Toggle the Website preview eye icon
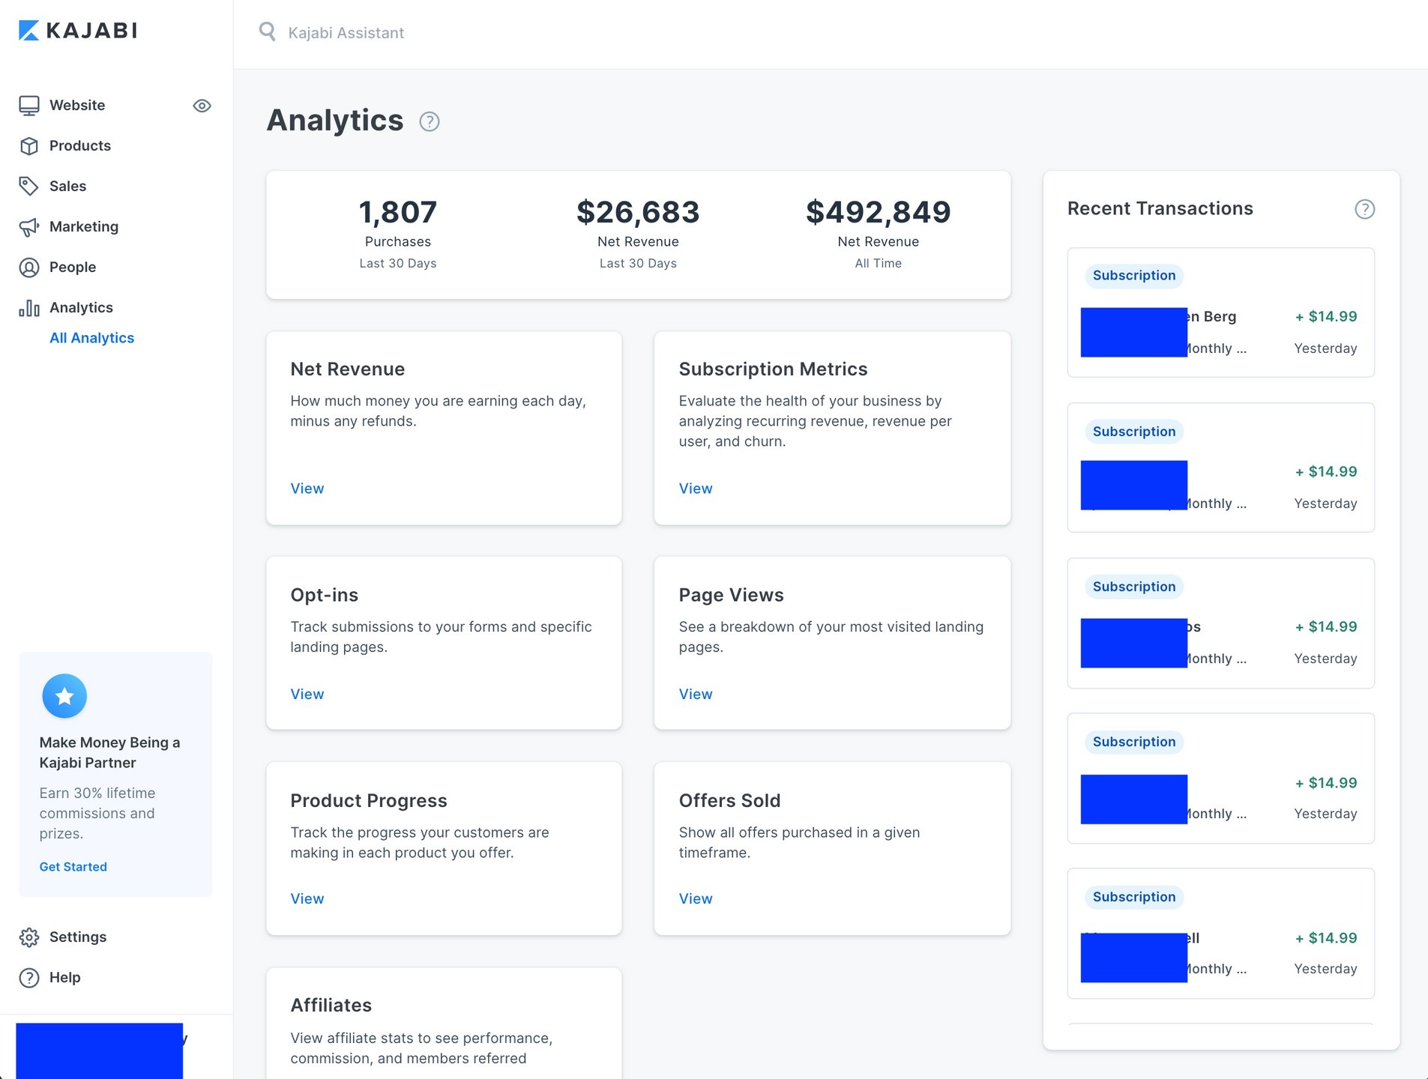The height and width of the screenshot is (1079, 1428). coord(202,106)
